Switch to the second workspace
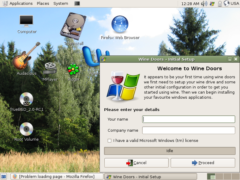 (x=219, y=177)
